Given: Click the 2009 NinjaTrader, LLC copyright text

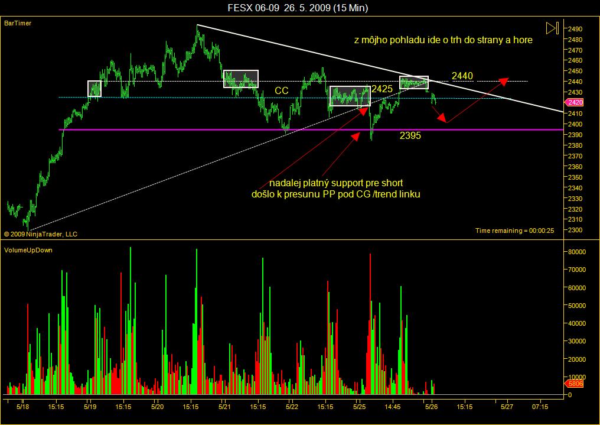Looking at the screenshot, I should [41, 234].
